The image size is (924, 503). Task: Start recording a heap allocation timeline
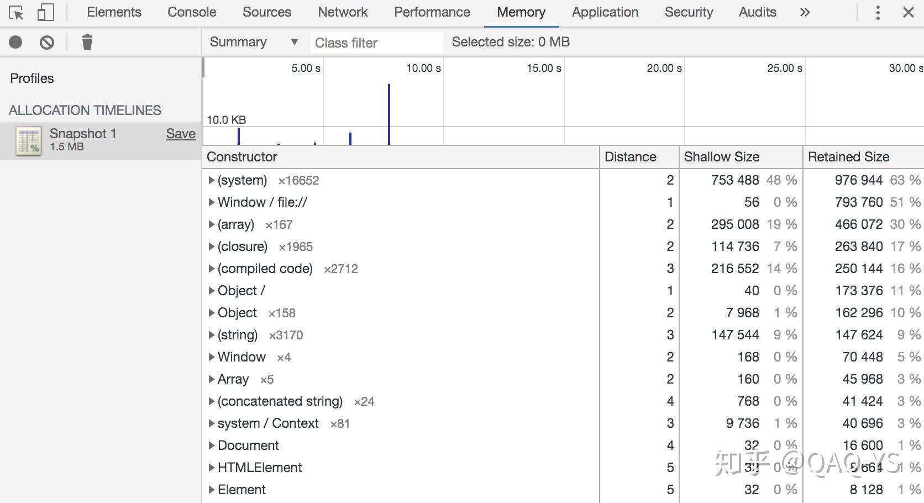pos(15,42)
